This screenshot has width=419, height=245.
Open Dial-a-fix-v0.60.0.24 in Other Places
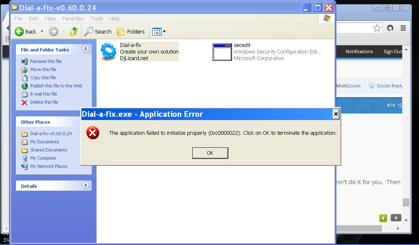pyautogui.click(x=51, y=134)
